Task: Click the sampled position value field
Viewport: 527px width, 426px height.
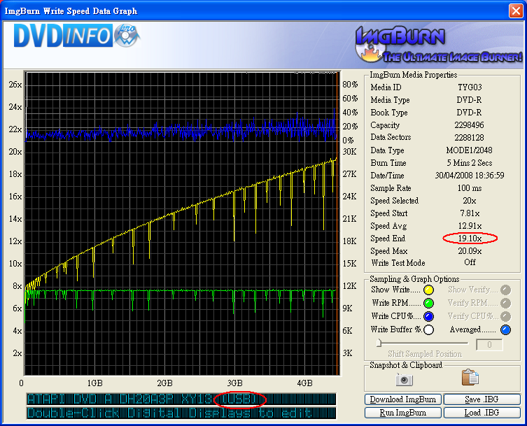Action: point(489,344)
